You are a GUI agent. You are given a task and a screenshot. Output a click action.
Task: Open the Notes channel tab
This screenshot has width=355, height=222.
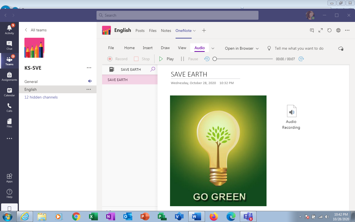coord(166,31)
